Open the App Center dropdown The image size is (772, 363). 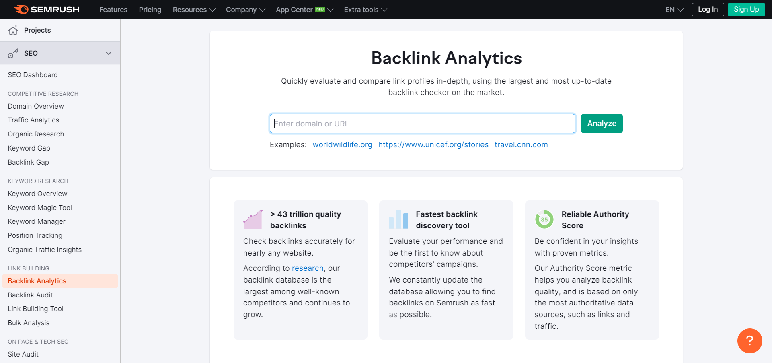coord(304,10)
